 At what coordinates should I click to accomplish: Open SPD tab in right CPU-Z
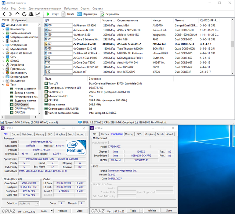click(139, 134)
